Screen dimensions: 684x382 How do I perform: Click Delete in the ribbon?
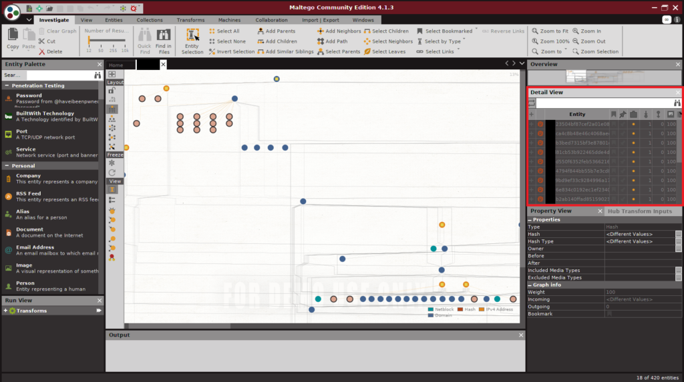(x=42, y=51)
